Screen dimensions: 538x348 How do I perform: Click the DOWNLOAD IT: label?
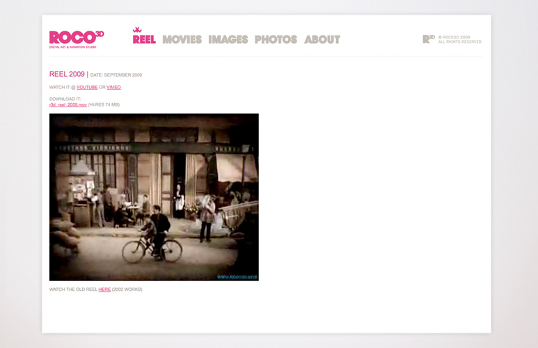(x=65, y=99)
